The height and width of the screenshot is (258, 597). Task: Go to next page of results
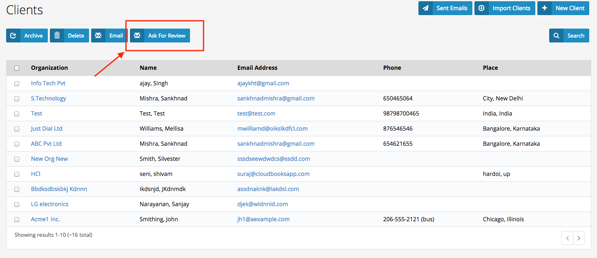tap(579, 238)
